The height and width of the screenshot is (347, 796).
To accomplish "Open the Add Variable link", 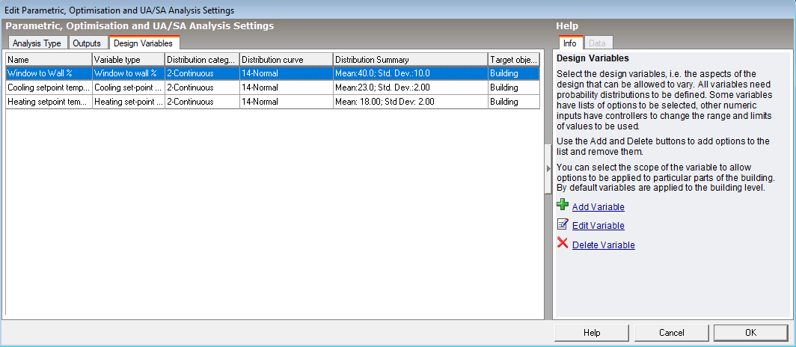I will (x=598, y=207).
